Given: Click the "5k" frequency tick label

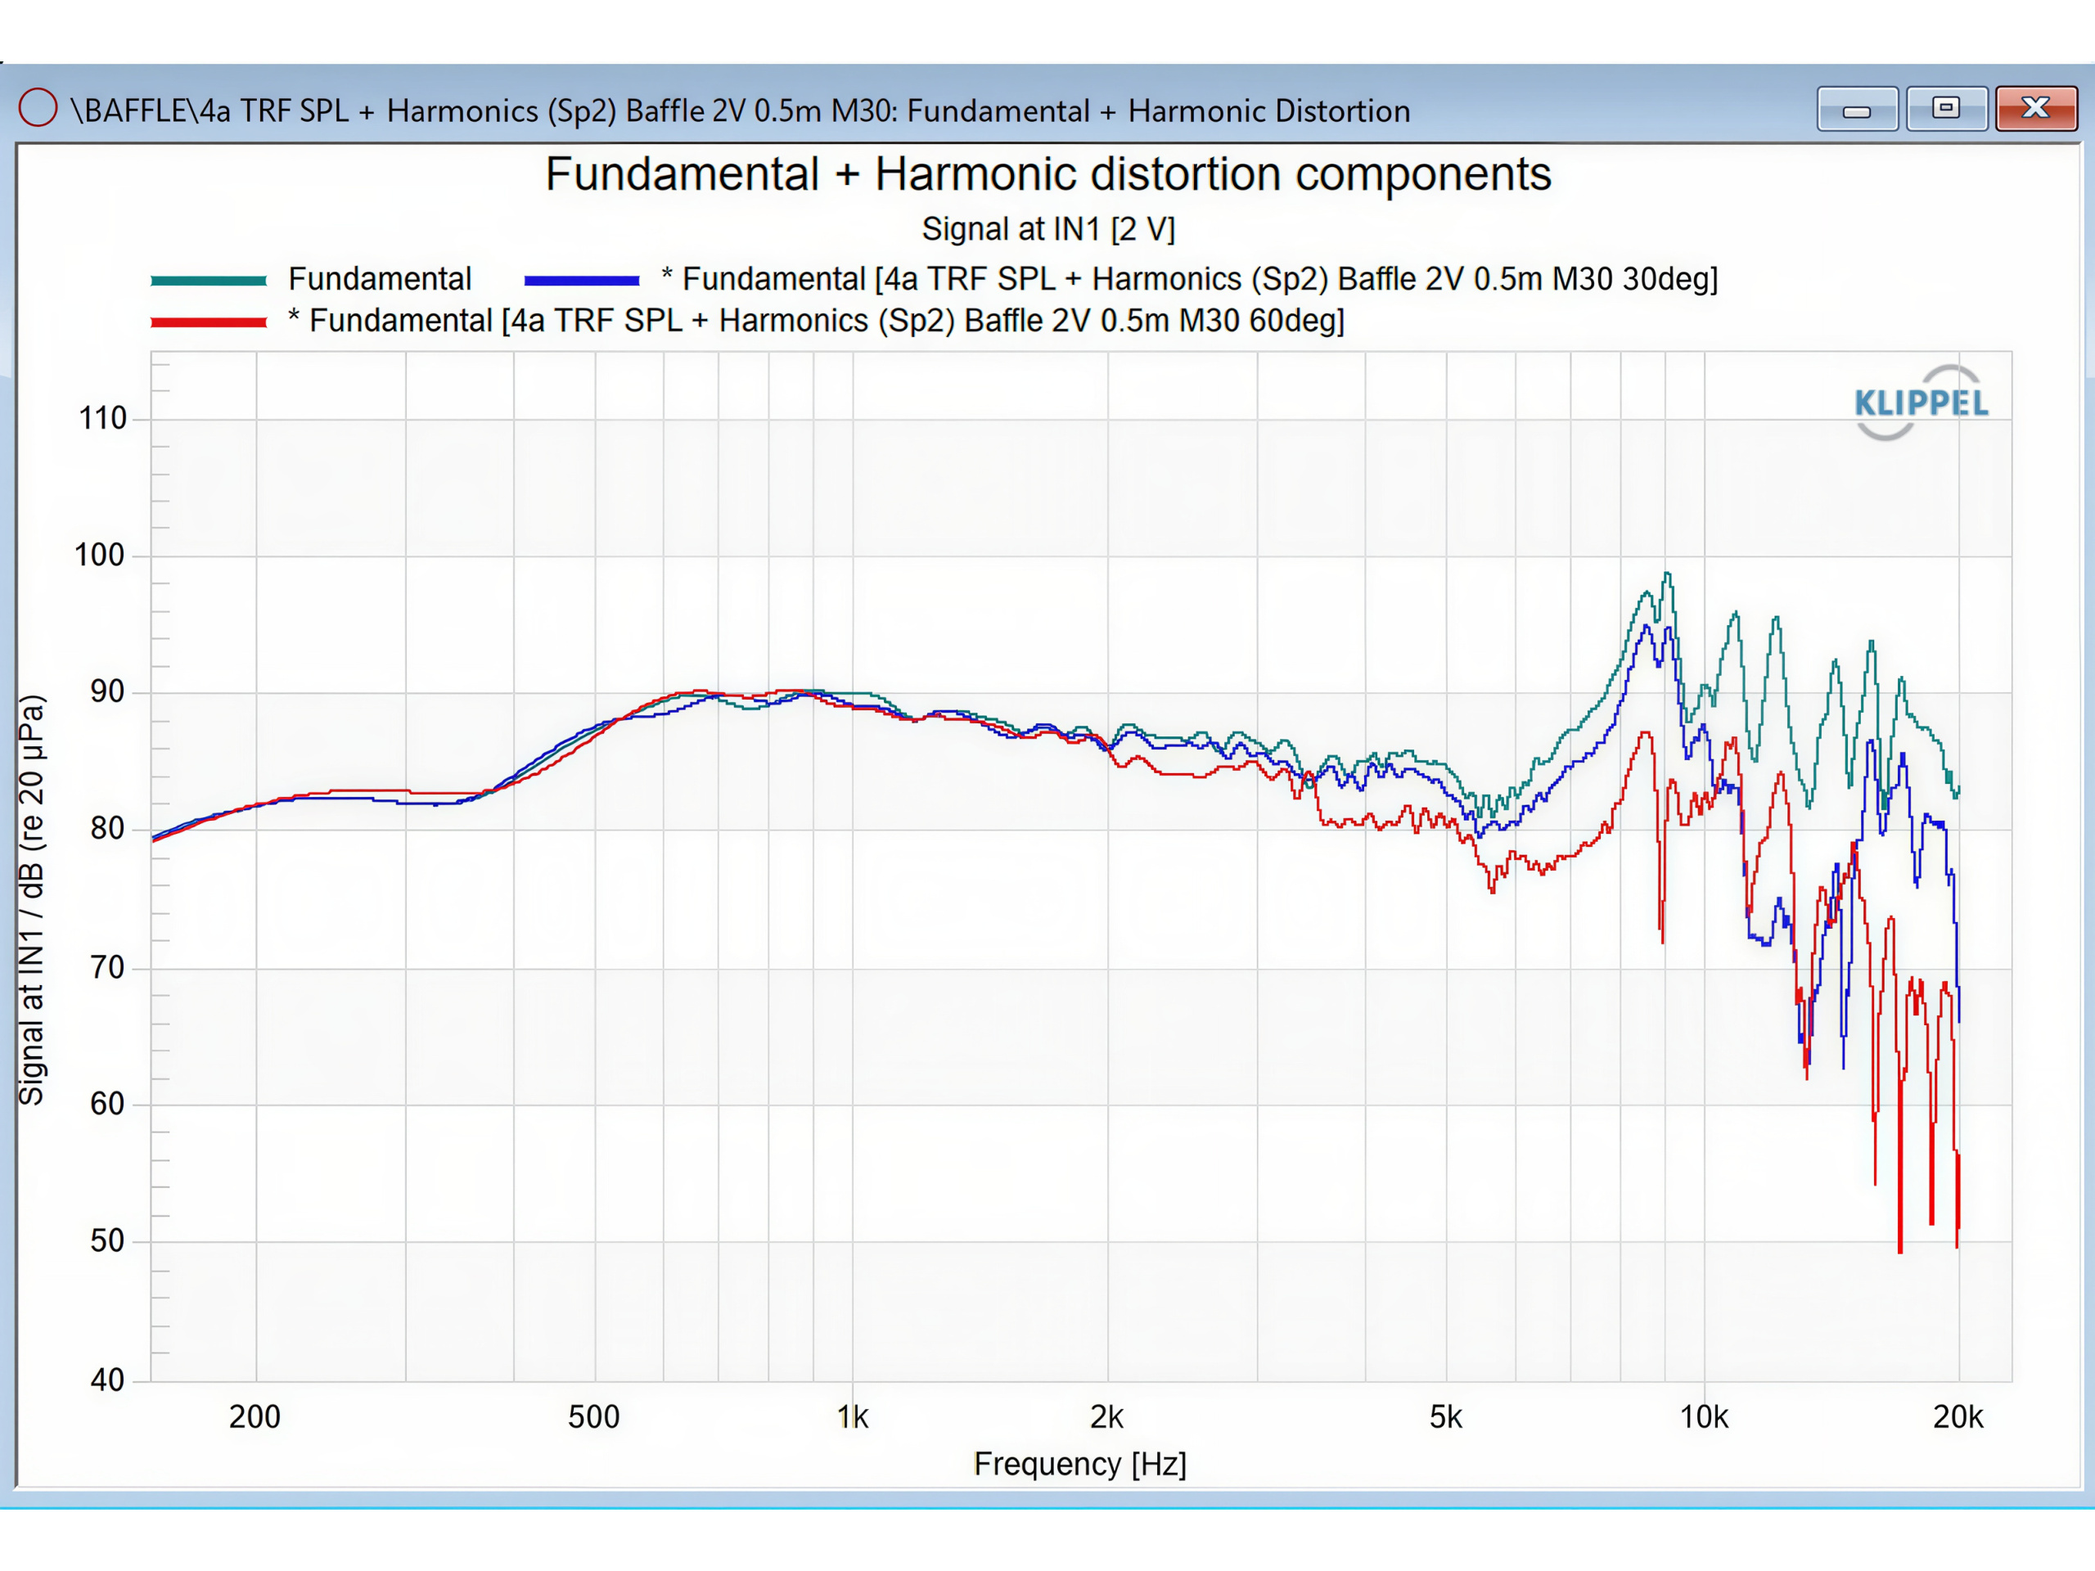Looking at the screenshot, I should tap(1445, 1416).
